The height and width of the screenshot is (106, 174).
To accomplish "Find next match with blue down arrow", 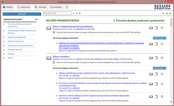I will pyautogui.click(x=73, y=13).
